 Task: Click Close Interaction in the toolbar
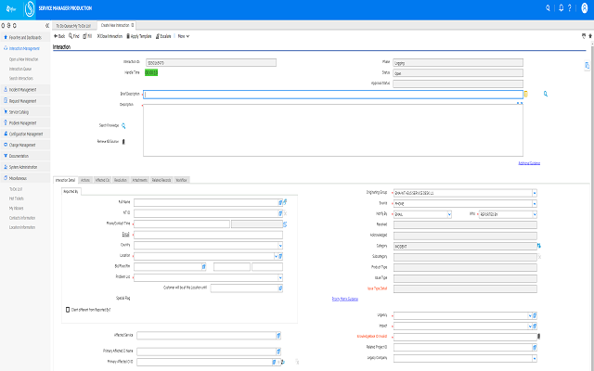110,36
